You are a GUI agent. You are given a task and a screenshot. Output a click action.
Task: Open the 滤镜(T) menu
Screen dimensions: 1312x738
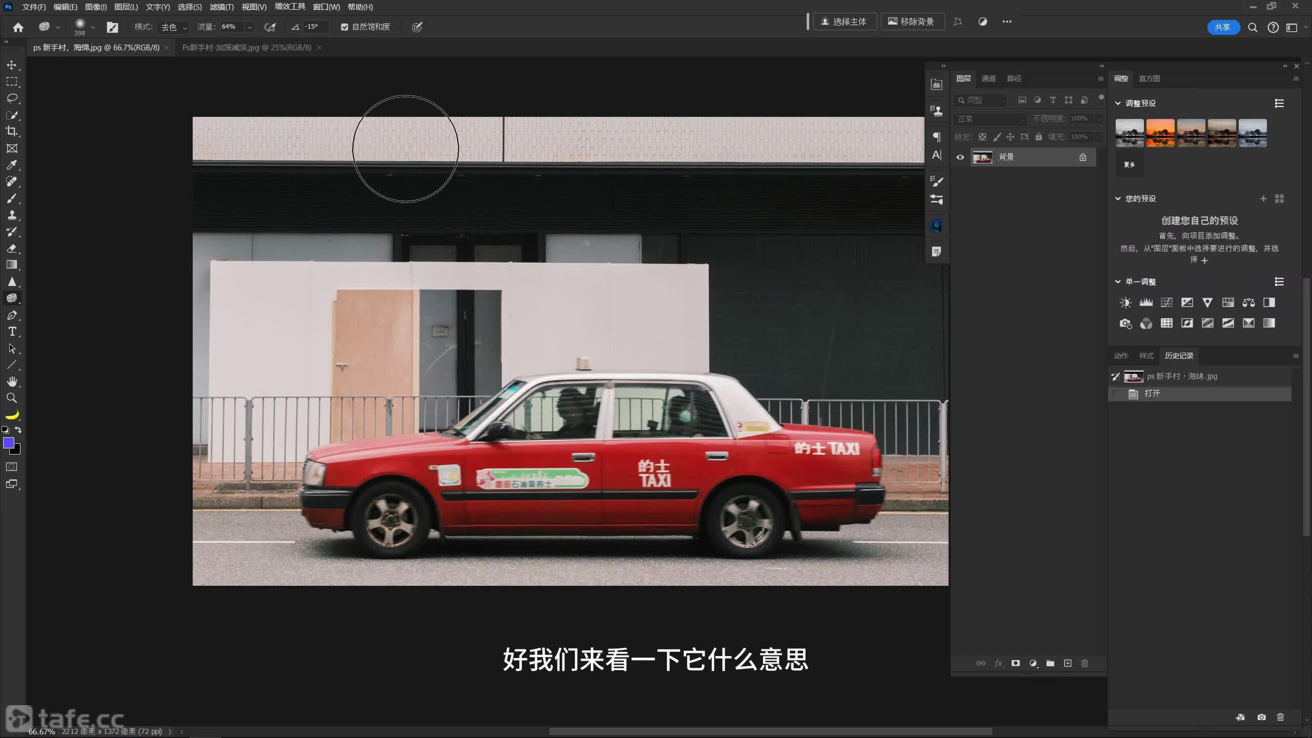(221, 7)
